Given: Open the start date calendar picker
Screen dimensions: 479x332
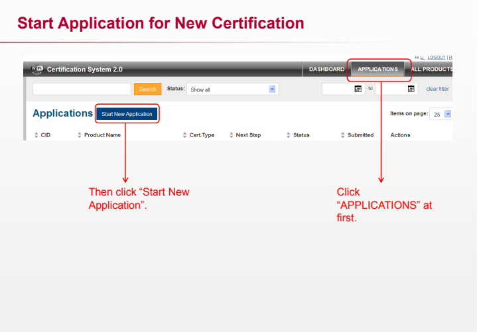Looking at the screenshot, I should [358, 89].
